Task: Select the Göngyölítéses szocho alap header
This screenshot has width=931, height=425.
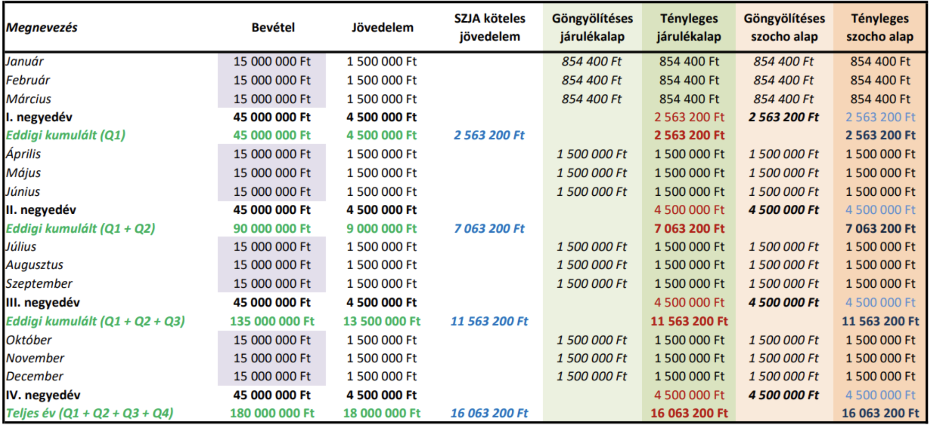Action: point(784,27)
